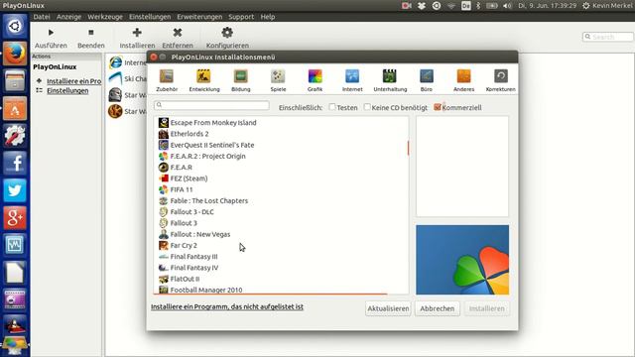Focus the main window Search box
The height and width of the screenshot is (357, 635).
(x=607, y=37)
